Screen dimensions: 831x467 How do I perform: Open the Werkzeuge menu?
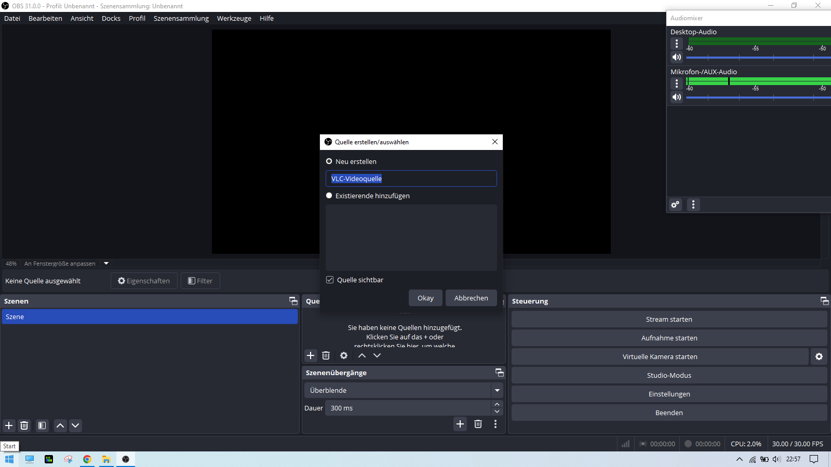(x=234, y=18)
